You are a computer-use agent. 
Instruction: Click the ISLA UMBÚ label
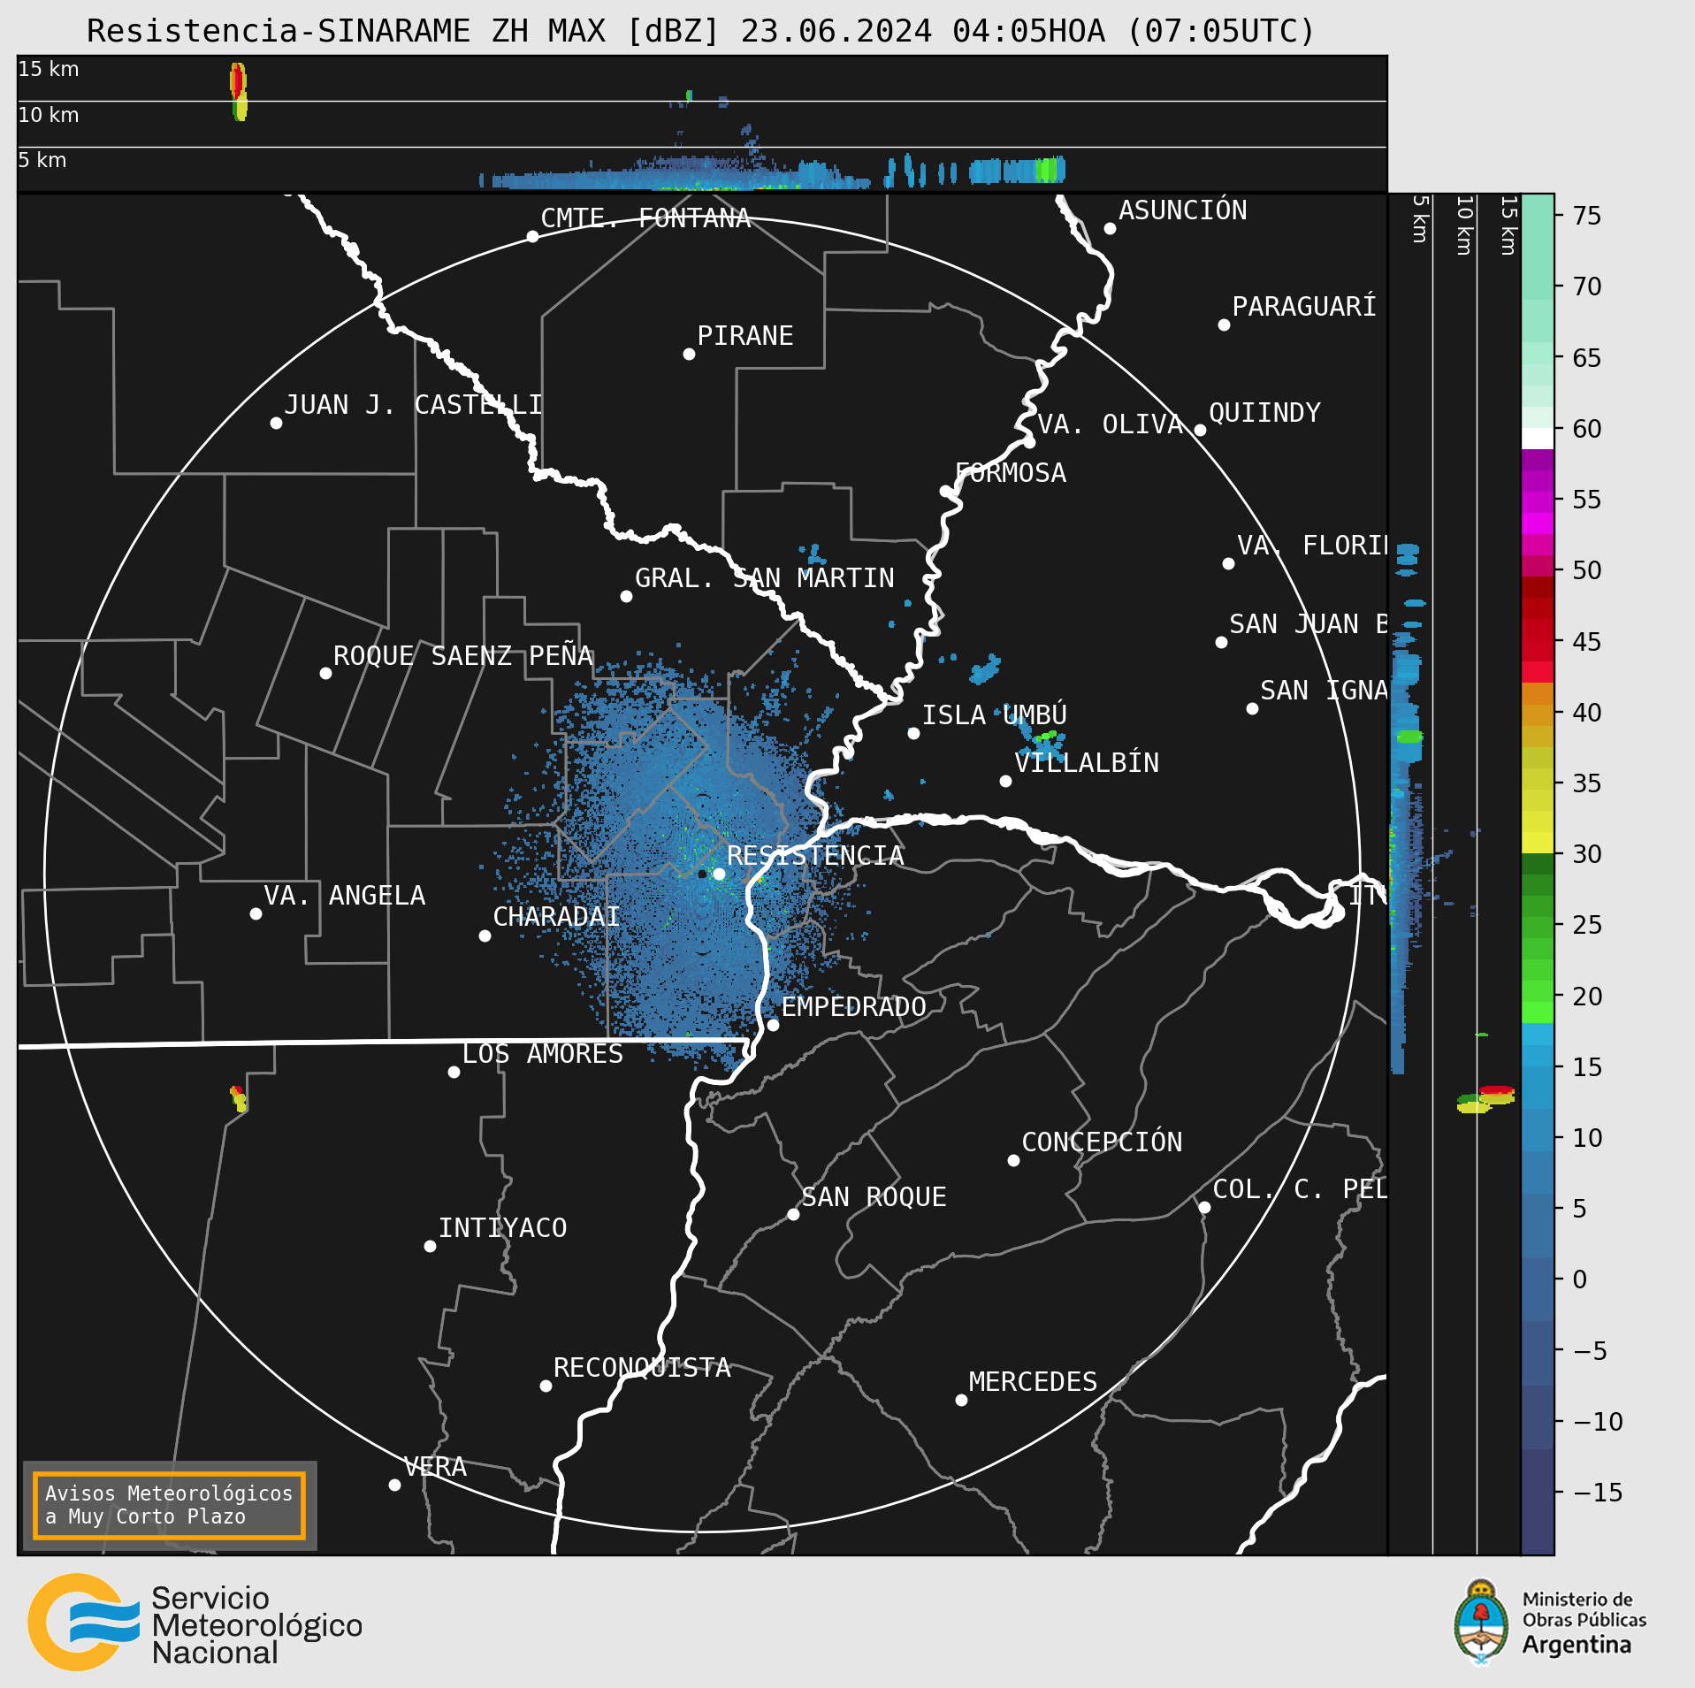995,714
